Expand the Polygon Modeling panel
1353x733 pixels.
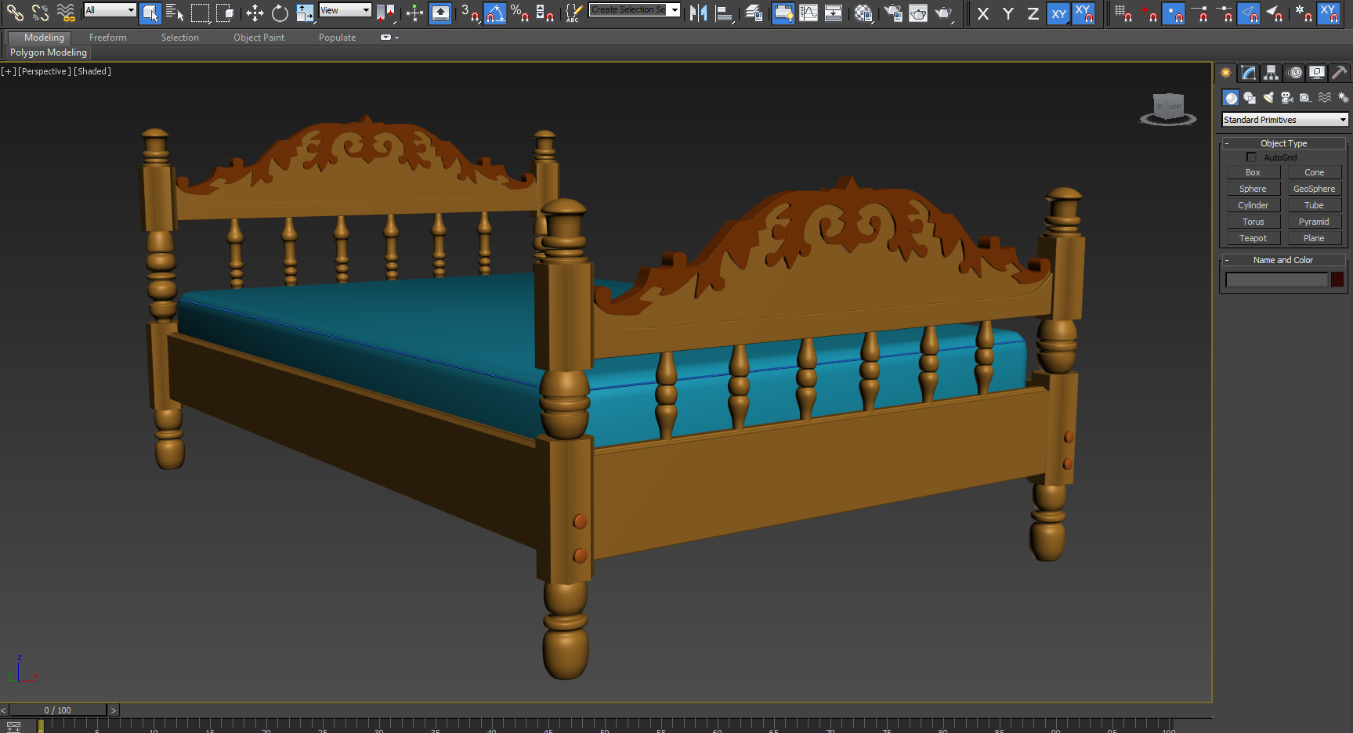49,52
